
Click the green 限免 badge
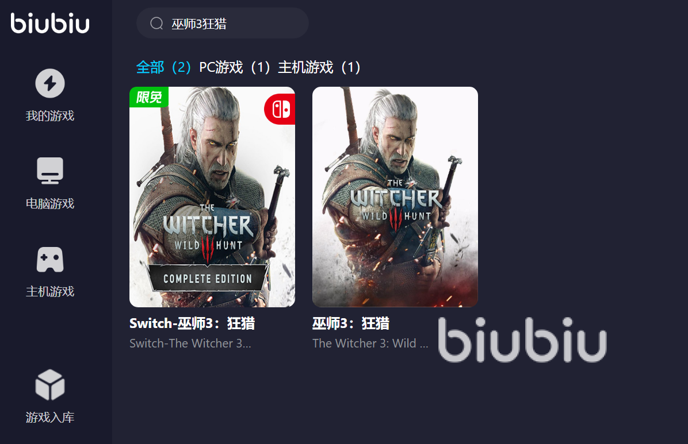(149, 97)
